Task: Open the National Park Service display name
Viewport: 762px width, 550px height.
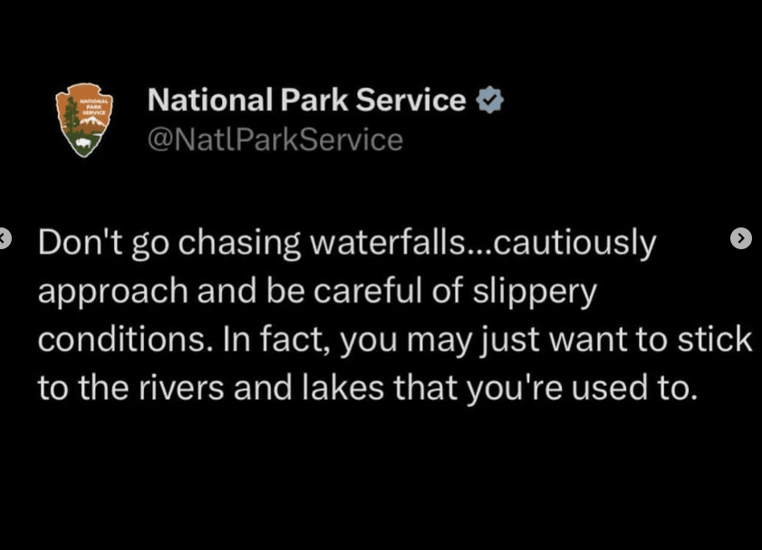Action: coord(306,100)
